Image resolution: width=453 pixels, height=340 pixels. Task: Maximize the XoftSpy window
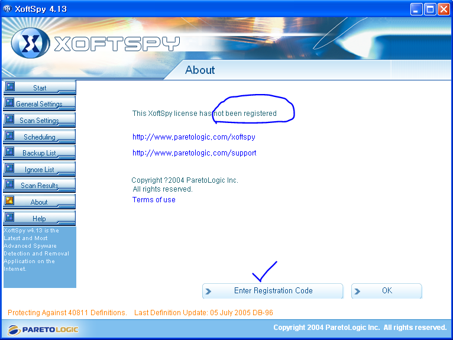pos(430,9)
